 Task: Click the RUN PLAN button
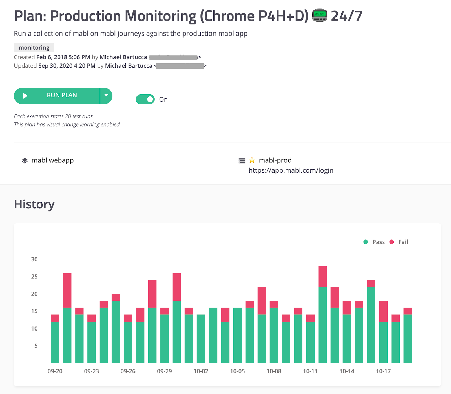[57, 96]
